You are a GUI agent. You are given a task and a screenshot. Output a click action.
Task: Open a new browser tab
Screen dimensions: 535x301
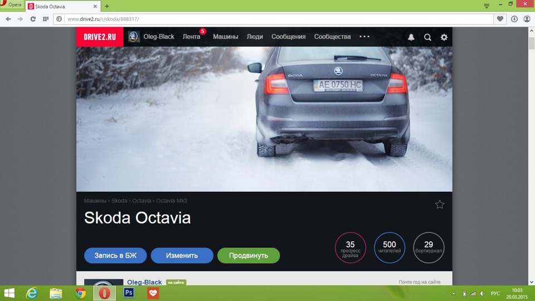[x=107, y=6]
